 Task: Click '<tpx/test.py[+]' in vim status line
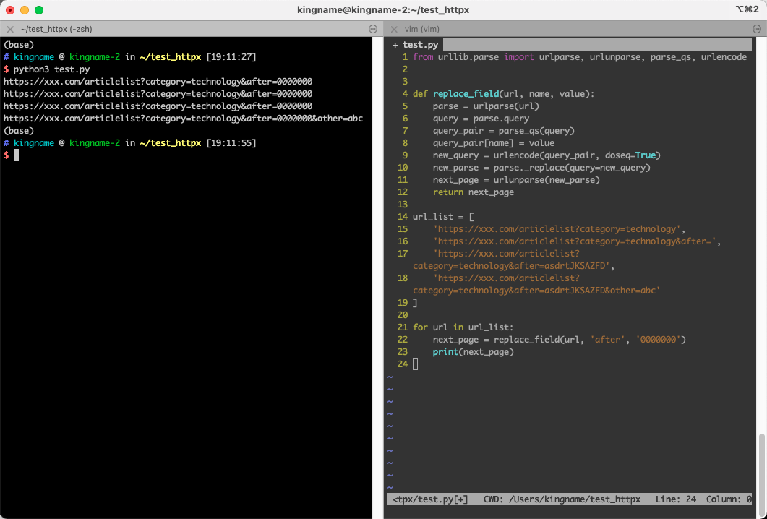430,499
